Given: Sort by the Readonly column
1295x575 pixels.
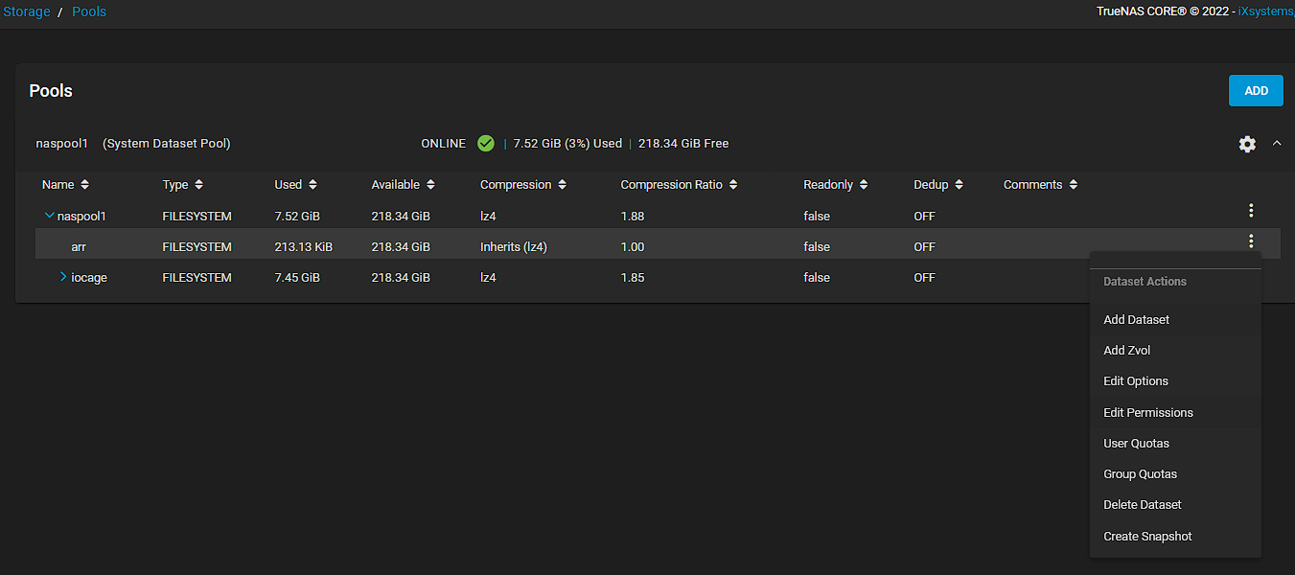Looking at the screenshot, I should pos(836,185).
